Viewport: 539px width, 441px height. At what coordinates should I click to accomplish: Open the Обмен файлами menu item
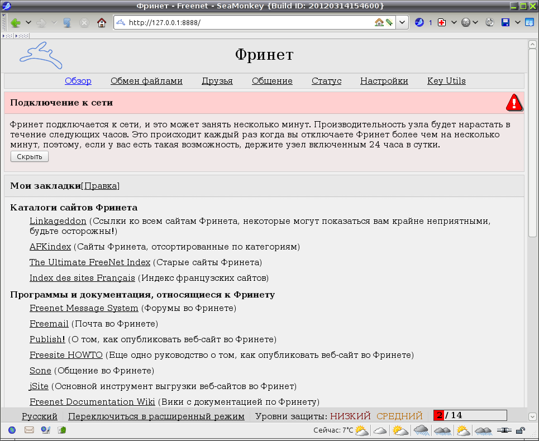pyautogui.click(x=146, y=81)
